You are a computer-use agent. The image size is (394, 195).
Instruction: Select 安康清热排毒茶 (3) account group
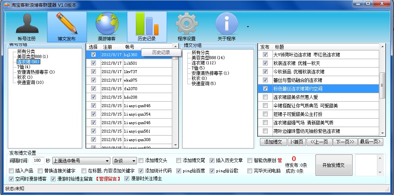[36, 72]
